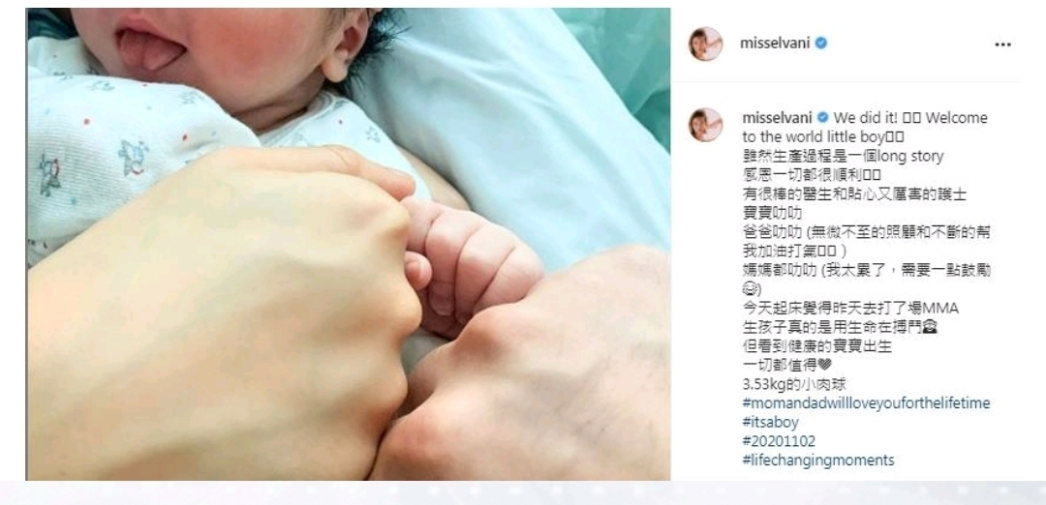Viewport: 1046px width, 505px height.
Task: Open the #itsaboy hashtag
Action: coord(770,423)
